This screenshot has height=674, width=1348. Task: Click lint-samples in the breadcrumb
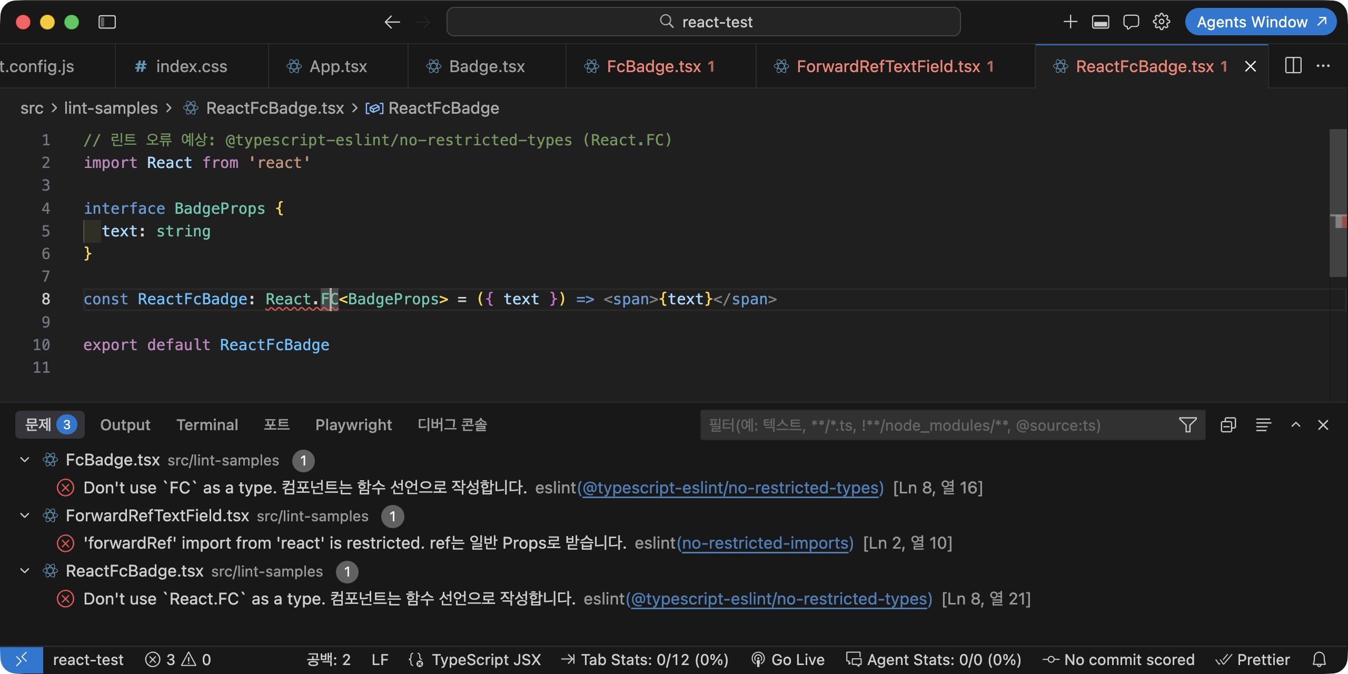coord(111,108)
